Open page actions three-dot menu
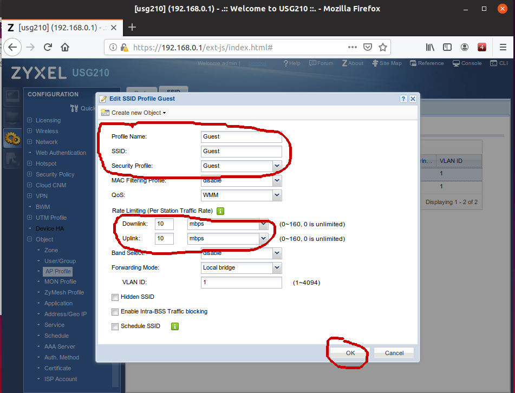This screenshot has width=515, height=393. tap(353, 47)
